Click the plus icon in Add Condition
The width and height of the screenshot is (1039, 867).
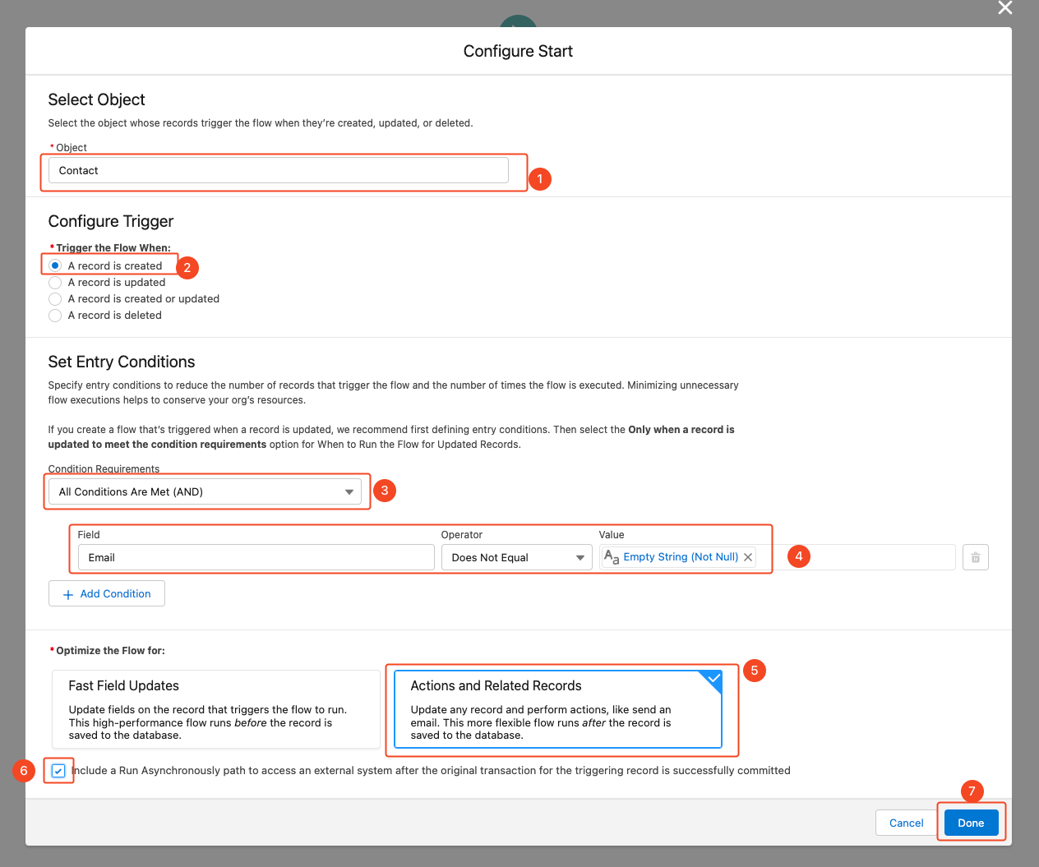click(68, 594)
